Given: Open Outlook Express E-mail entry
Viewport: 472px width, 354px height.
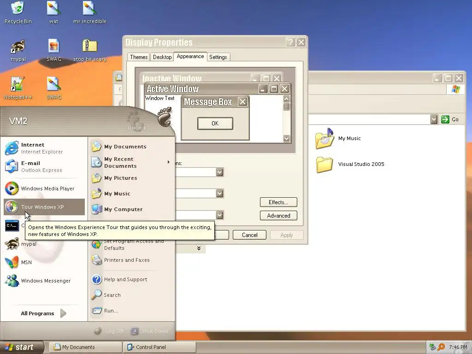Looking at the screenshot, I should 44,166.
